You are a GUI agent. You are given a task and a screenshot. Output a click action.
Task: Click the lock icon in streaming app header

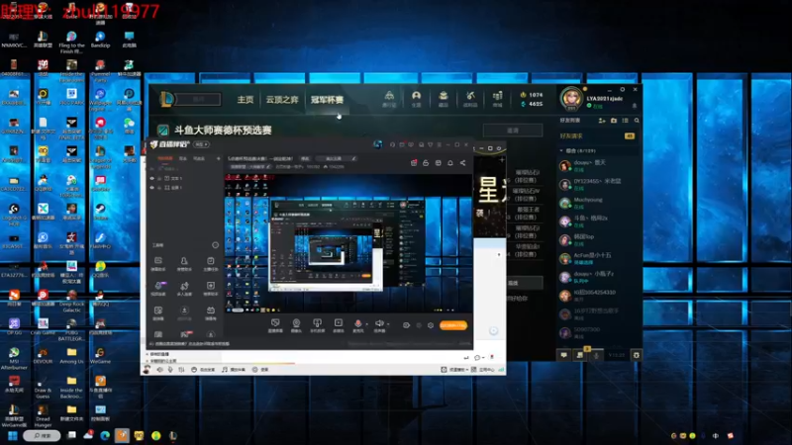426,163
